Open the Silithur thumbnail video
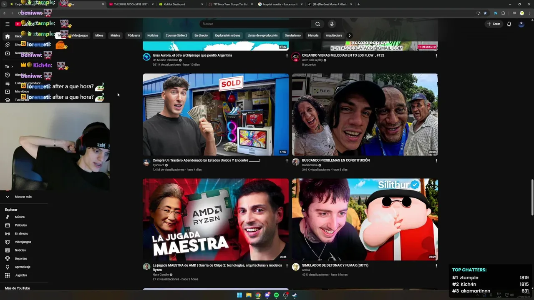This screenshot has width=534, height=300. tap(365, 220)
